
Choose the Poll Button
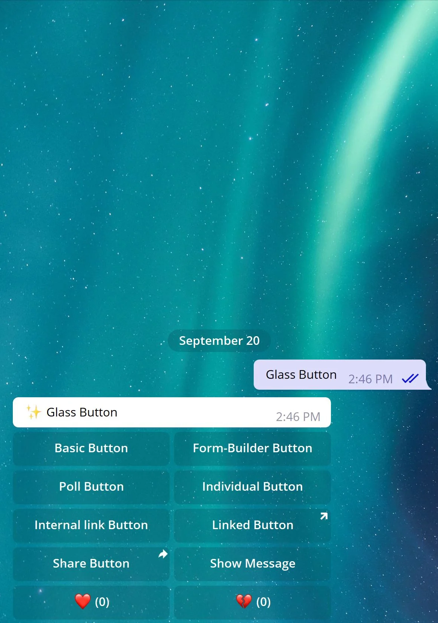(91, 487)
